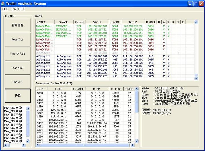Click up arrow of MAX_SIG log scrollbar

tap(28, 108)
